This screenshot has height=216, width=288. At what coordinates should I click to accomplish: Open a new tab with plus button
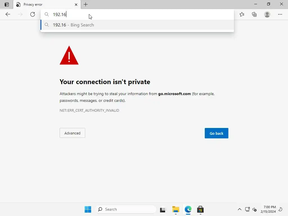click(86, 4)
